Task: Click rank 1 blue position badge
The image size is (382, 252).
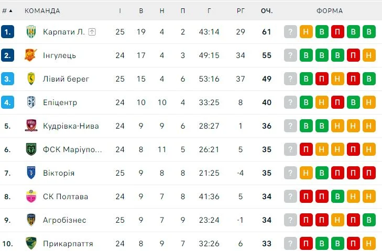Action: pos(7,32)
